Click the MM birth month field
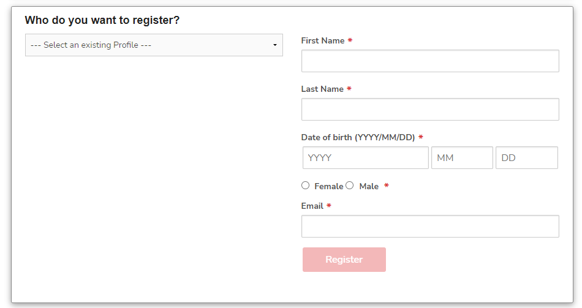Image resolution: width=582 pixels, height=308 pixels. pos(462,158)
